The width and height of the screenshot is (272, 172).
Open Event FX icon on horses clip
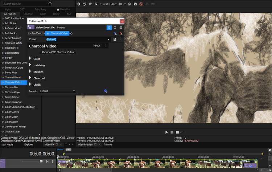251,165
